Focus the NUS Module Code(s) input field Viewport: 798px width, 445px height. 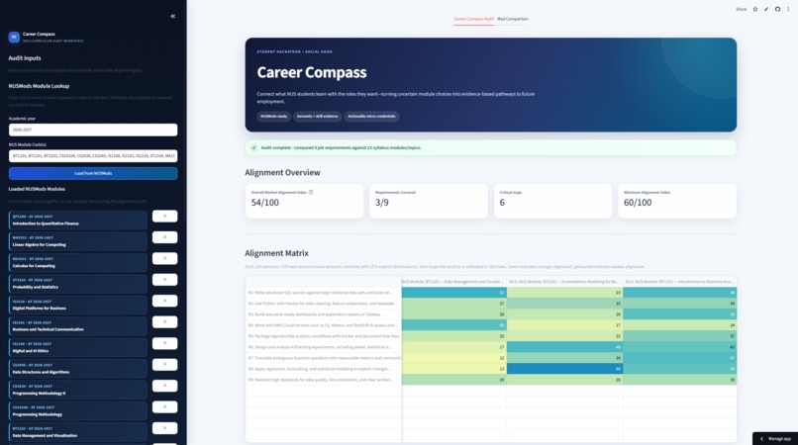tap(93, 155)
